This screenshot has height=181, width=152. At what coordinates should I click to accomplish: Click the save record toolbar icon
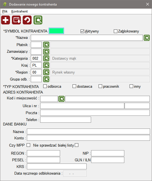point(16,20)
